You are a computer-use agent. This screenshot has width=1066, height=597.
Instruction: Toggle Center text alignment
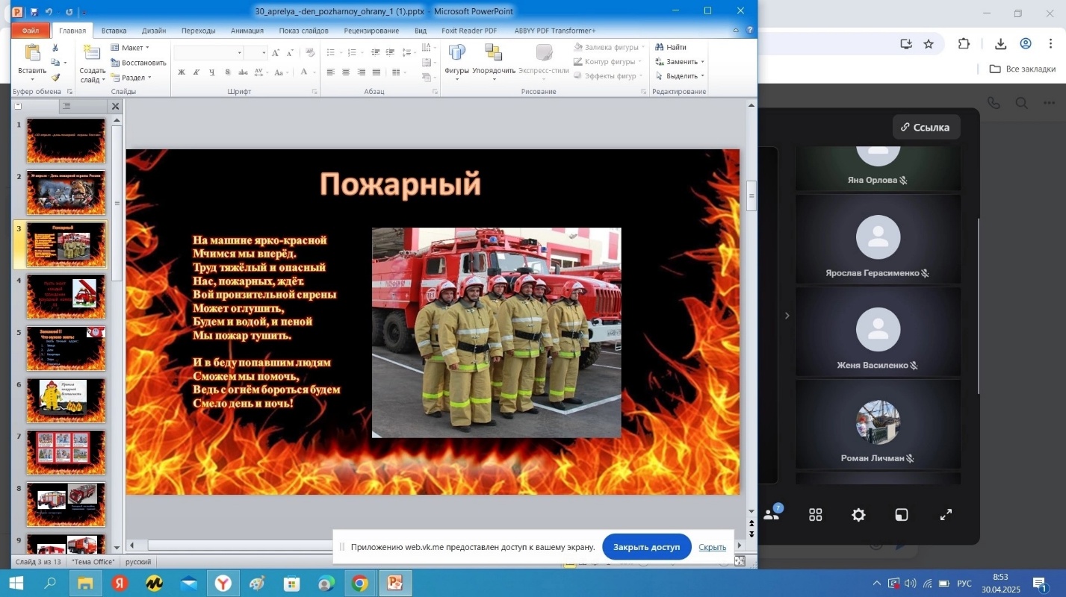click(346, 72)
